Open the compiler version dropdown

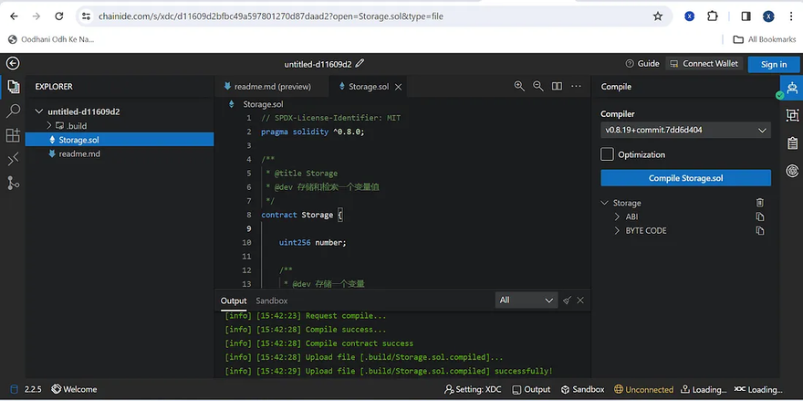(x=684, y=131)
